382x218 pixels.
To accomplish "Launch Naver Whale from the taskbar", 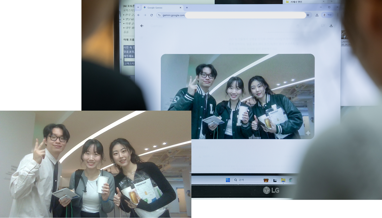I will coord(291,180).
